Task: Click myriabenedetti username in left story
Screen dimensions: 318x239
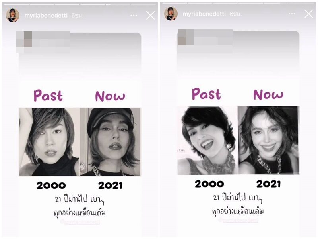Action: tap(46, 16)
